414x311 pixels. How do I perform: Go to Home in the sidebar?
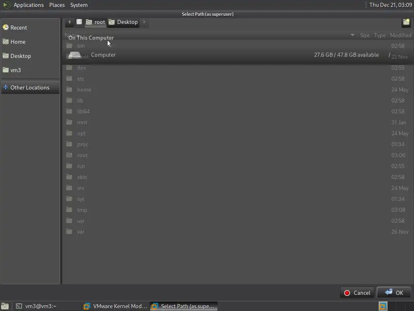30,42
